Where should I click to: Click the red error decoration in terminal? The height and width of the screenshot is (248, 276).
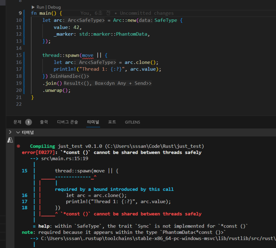tap(18, 146)
